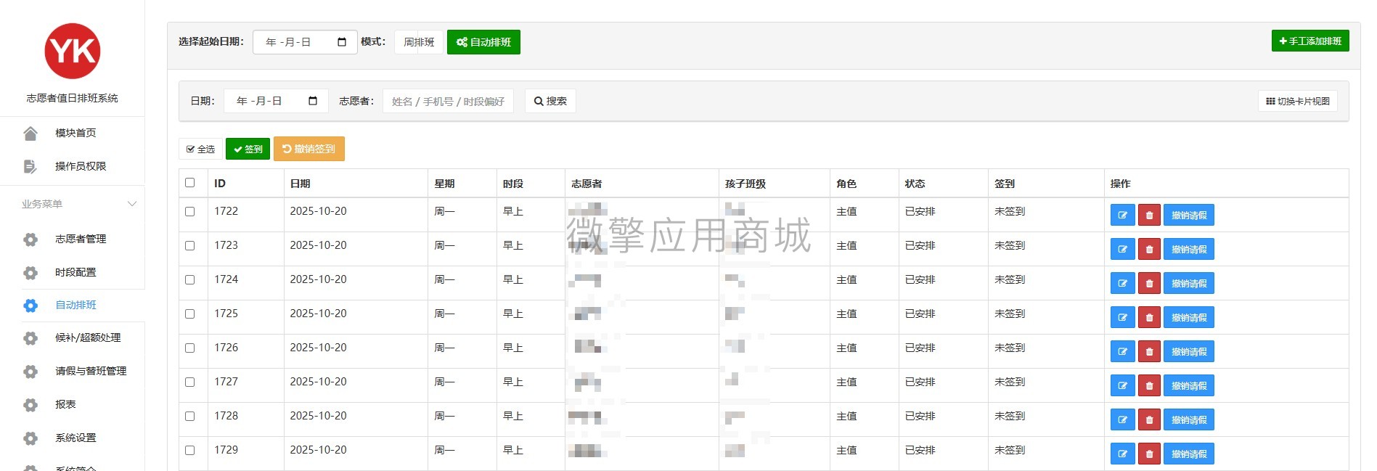Check the box for row 1726

click(x=190, y=348)
